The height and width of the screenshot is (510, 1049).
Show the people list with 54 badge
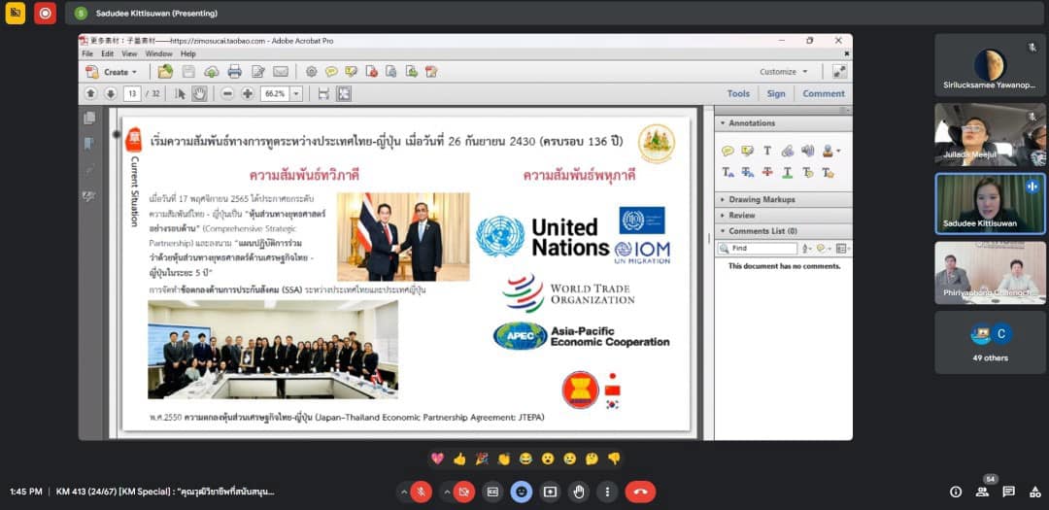tap(982, 492)
